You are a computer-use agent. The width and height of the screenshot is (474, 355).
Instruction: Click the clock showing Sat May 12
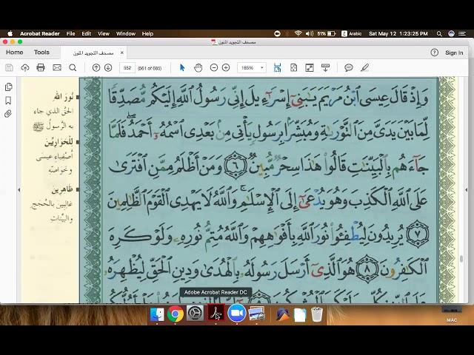398,33
